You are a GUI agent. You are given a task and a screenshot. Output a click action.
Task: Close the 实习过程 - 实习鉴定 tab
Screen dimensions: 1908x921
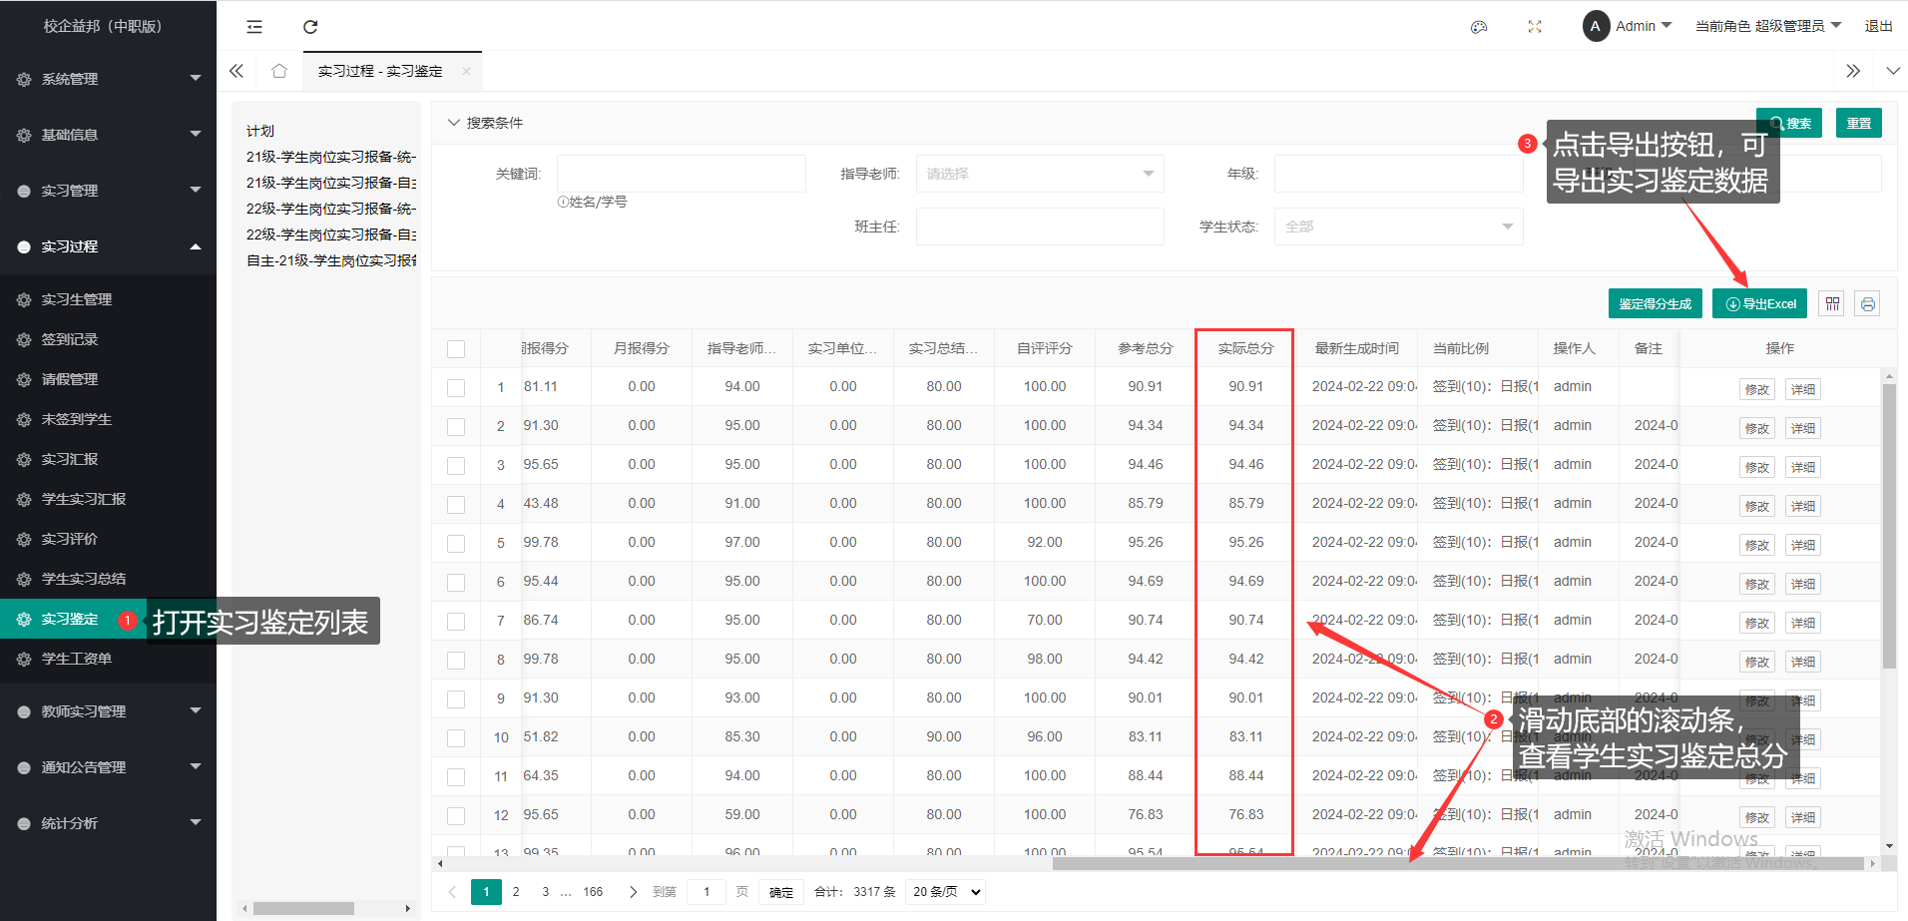[466, 72]
